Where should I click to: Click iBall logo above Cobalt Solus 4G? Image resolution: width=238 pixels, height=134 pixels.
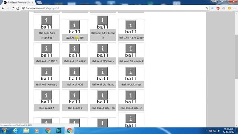point(103,97)
